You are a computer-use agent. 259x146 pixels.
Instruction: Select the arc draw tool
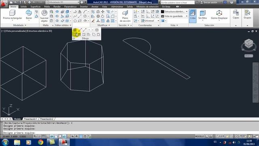(85, 12)
